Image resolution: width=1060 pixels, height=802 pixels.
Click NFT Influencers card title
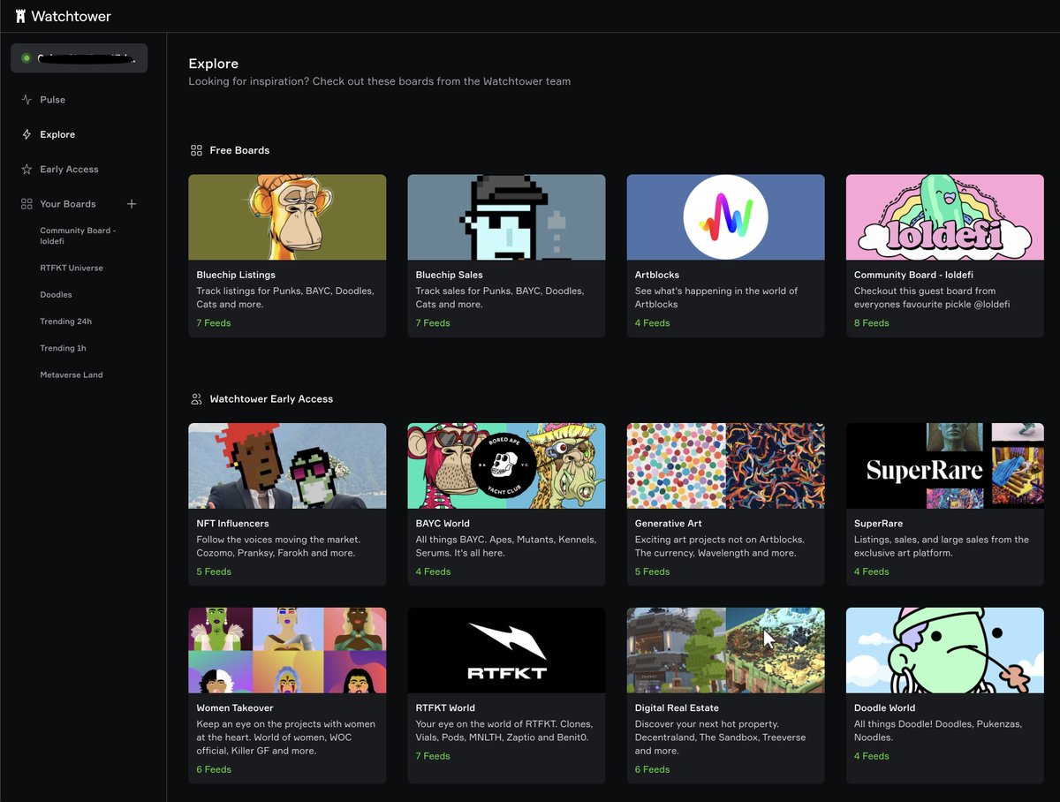[231, 524]
